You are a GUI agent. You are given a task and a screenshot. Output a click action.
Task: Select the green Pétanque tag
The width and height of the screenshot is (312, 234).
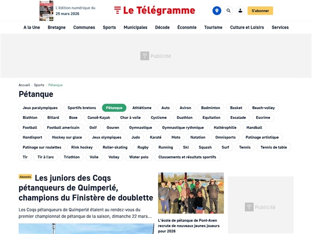[114, 108]
